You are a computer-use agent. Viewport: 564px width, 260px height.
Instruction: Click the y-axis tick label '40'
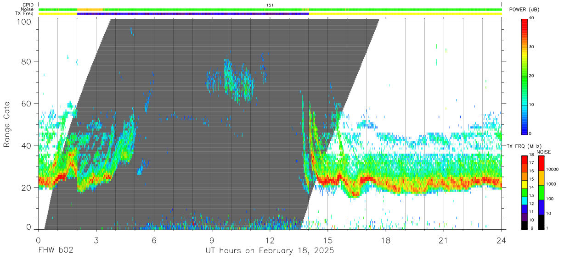(27, 145)
